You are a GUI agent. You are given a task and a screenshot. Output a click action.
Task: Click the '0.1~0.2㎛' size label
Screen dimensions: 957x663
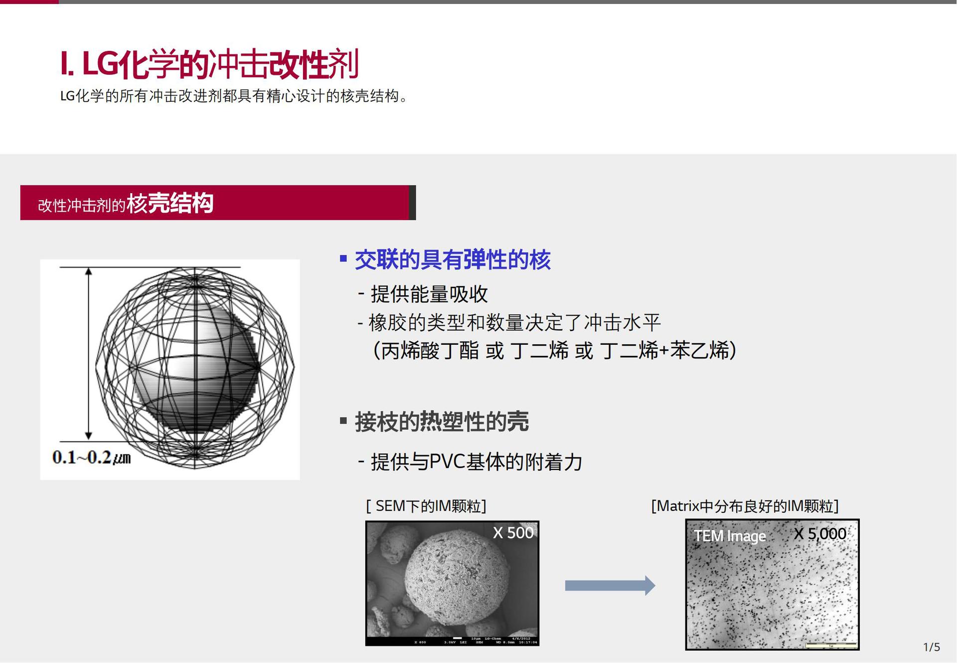92,457
